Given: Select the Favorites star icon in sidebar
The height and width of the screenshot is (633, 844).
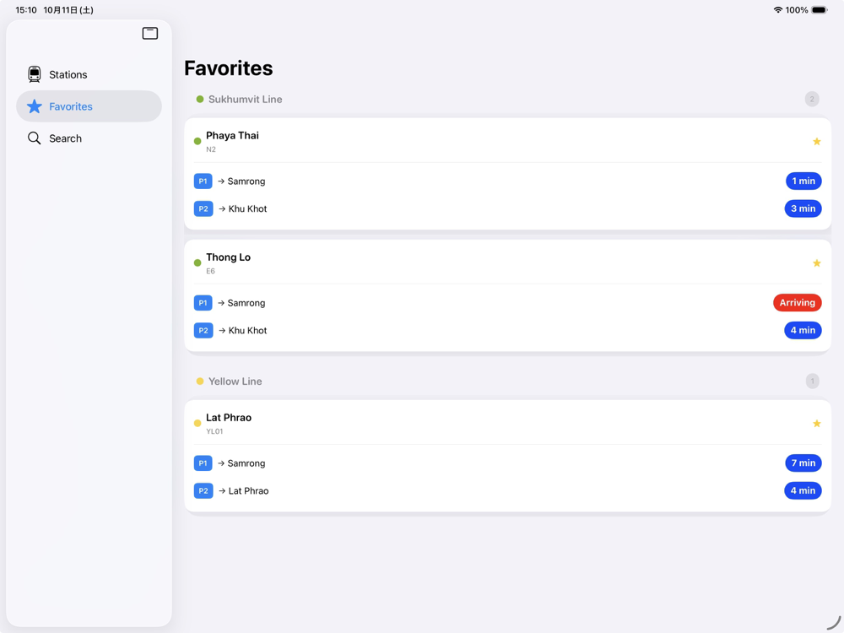Looking at the screenshot, I should [35, 106].
